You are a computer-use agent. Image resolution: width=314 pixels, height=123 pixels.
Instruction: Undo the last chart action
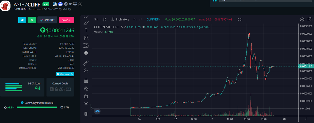(x=135, y=19)
